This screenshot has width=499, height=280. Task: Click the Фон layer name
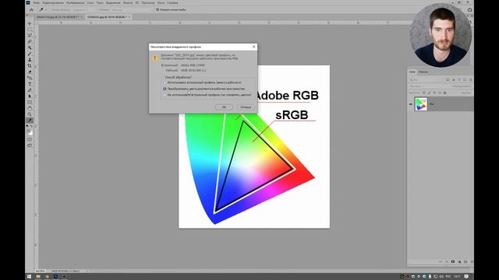(432, 104)
